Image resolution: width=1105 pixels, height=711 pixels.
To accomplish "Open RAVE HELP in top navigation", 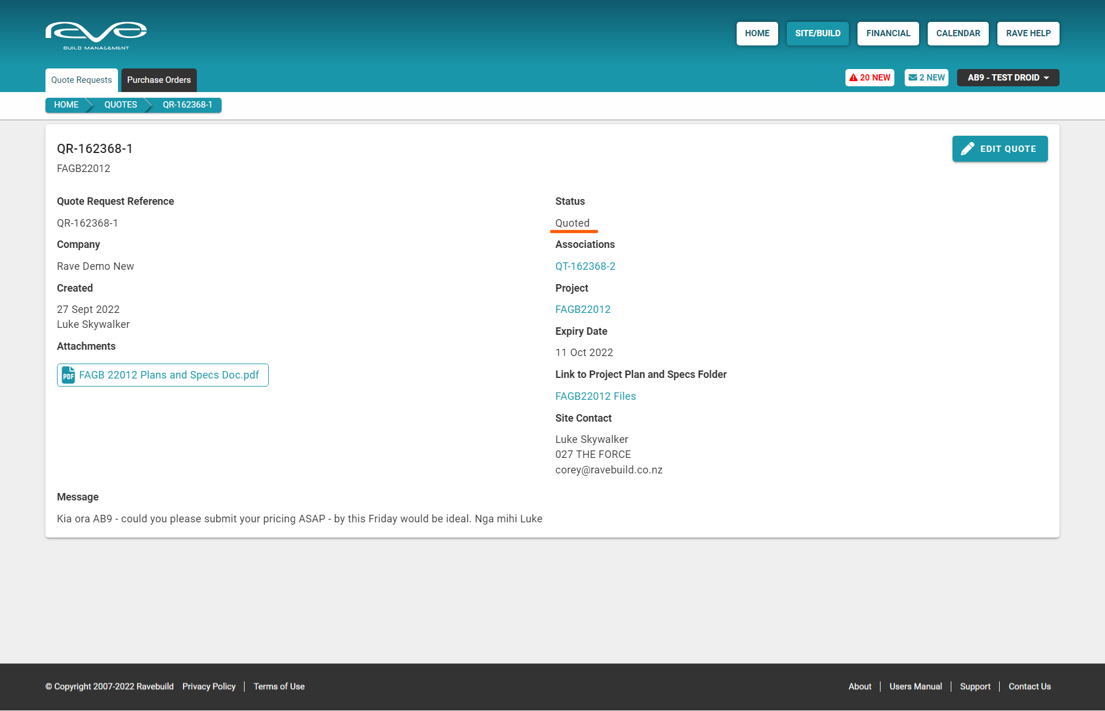I will click(x=1028, y=33).
